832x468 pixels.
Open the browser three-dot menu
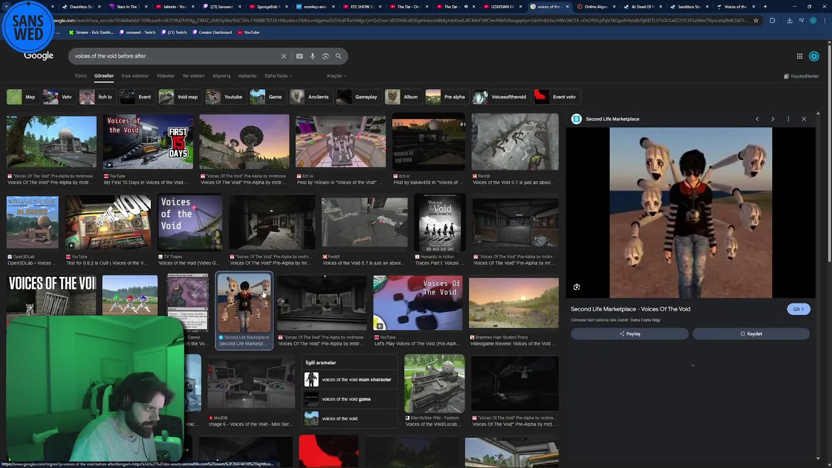pyautogui.click(x=824, y=20)
